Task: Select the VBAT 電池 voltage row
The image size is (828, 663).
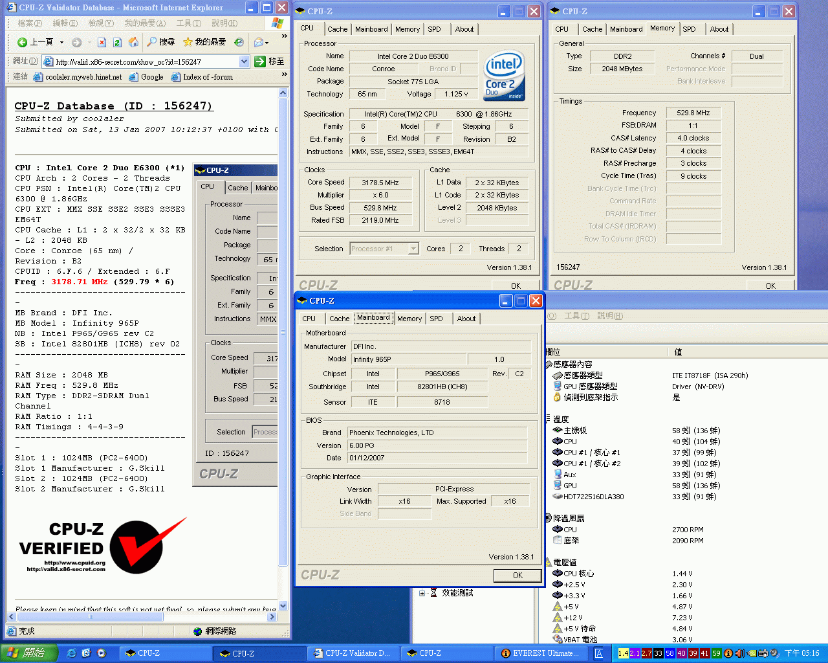Action: (x=575, y=640)
